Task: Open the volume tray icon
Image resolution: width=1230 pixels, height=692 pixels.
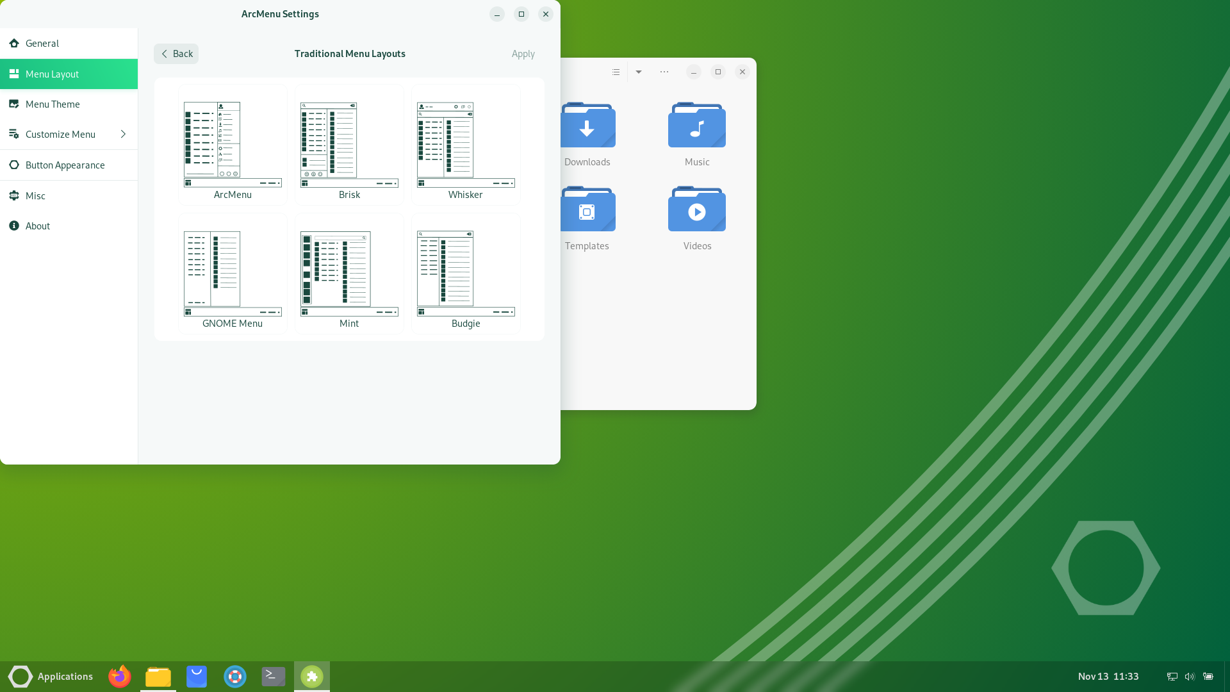Action: [x=1190, y=677]
